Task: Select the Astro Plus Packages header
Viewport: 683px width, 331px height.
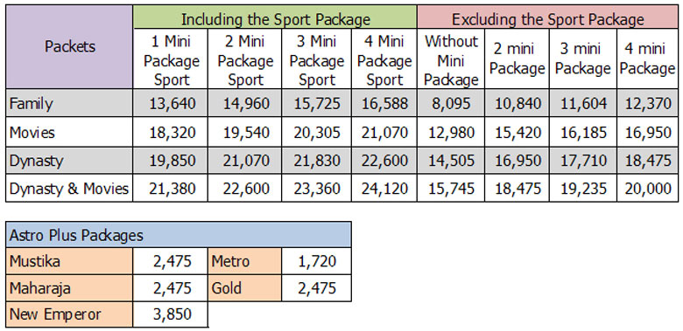Action: point(179,235)
